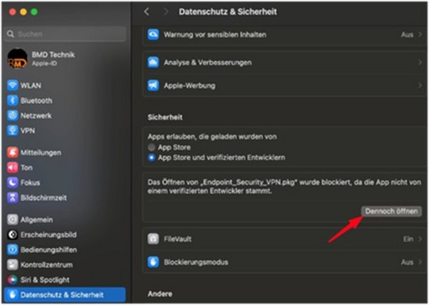Select the App Store radio option
Viewport: 429px width, 305px height.
pyautogui.click(x=151, y=147)
